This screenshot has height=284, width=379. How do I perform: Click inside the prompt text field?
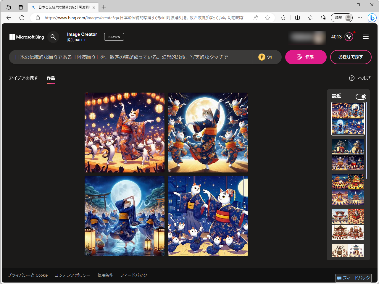[x=130, y=57]
